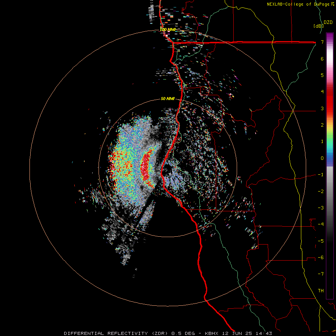Click the DZD legend title

pos(328,22)
